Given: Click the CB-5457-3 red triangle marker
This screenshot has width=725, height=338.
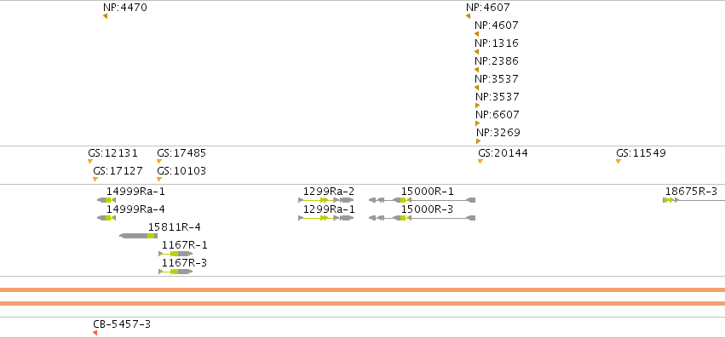Looking at the screenshot, I should pos(95,333).
